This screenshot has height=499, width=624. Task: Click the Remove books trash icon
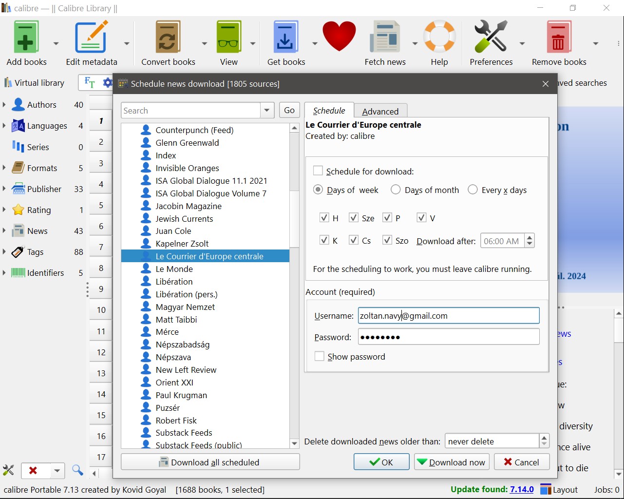[x=559, y=38]
